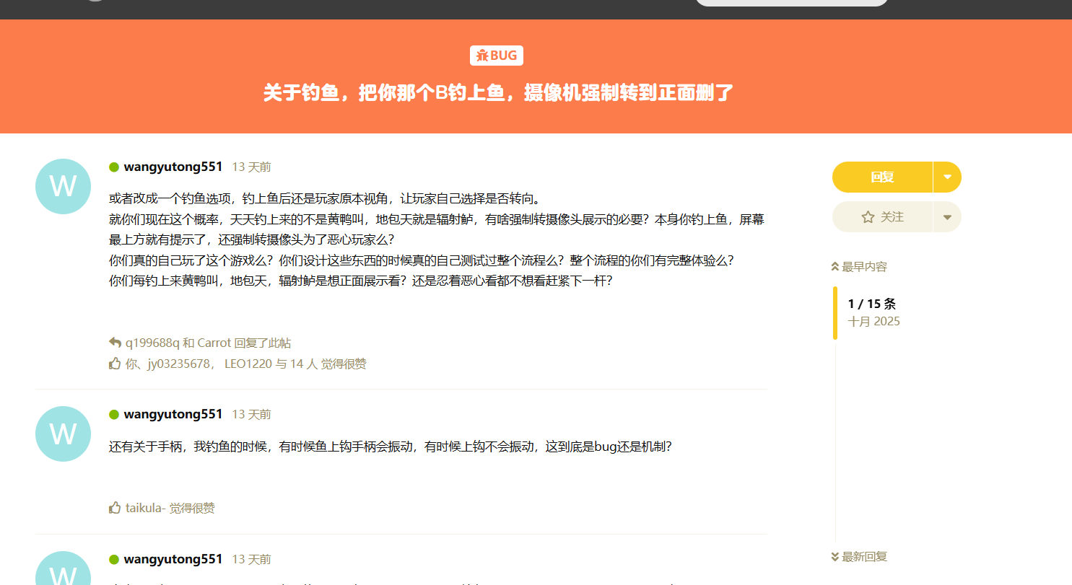The image size is (1072, 585).
Task: Click the yellow timeline scroll handle
Action: coord(835,313)
